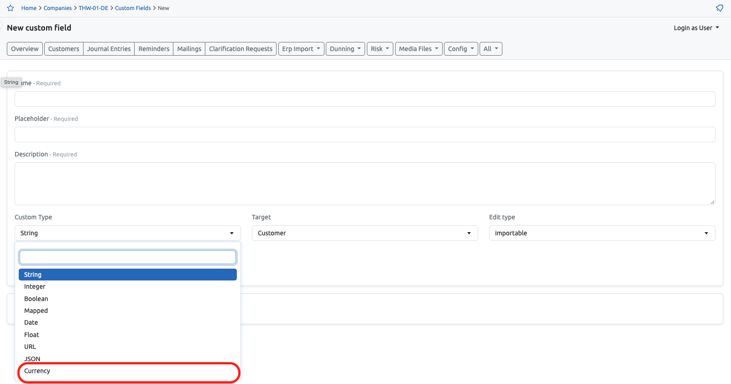The height and width of the screenshot is (384, 731).
Task: Choose the URL type option
Action: click(x=128, y=347)
